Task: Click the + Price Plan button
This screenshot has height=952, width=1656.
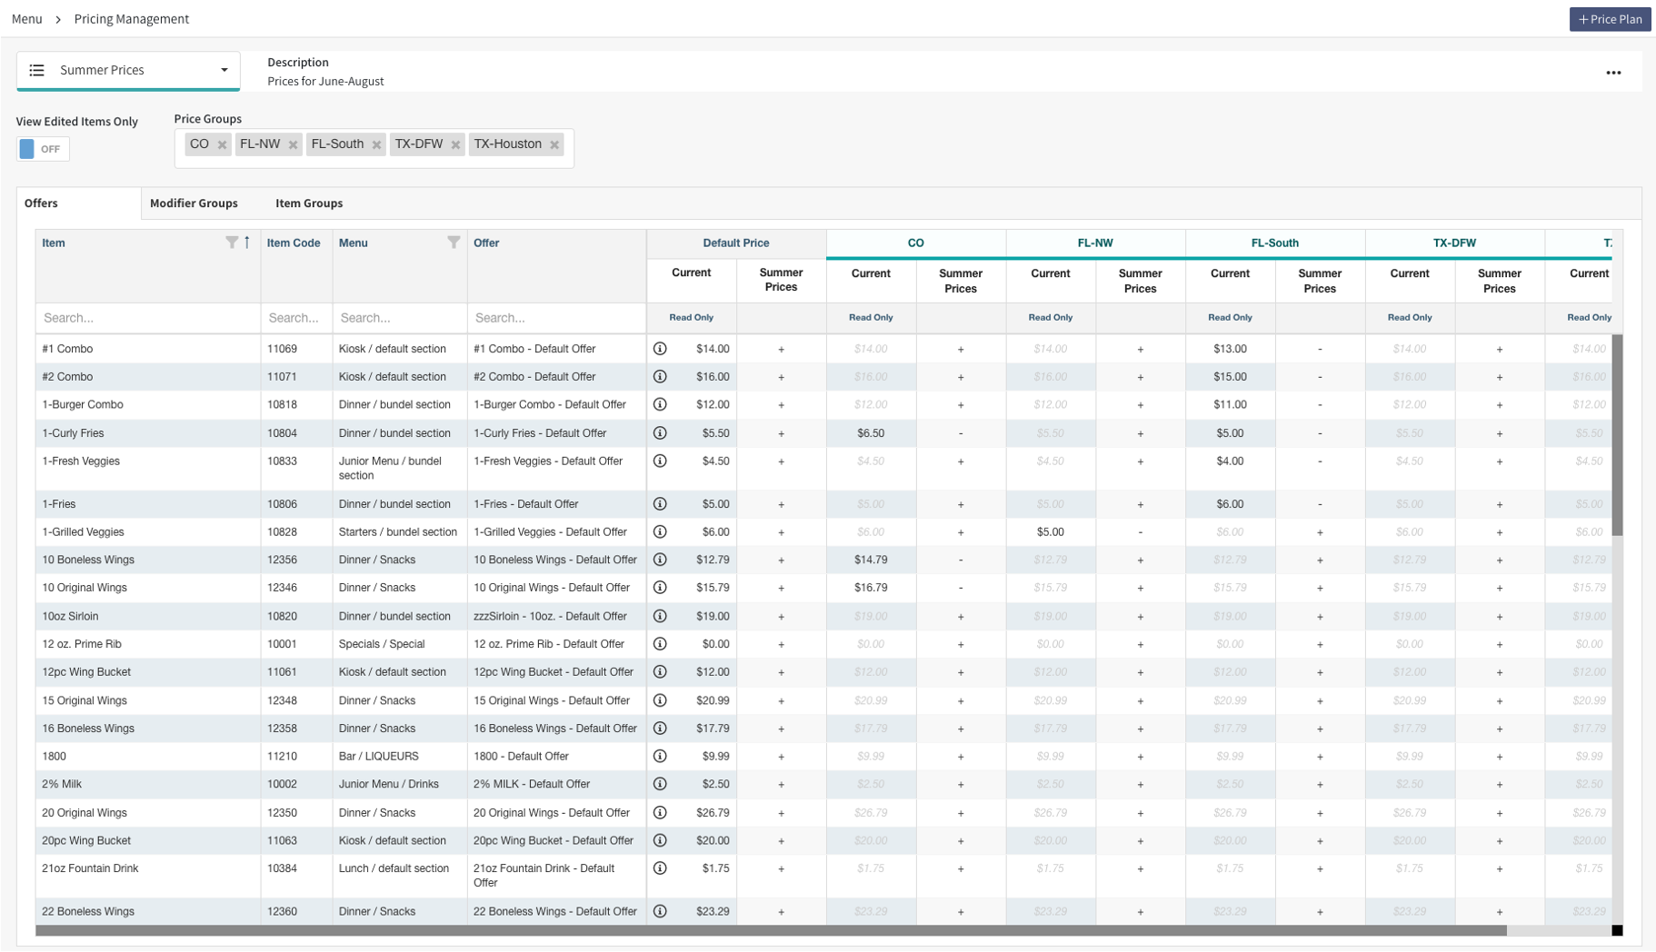Action: coord(1610,19)
